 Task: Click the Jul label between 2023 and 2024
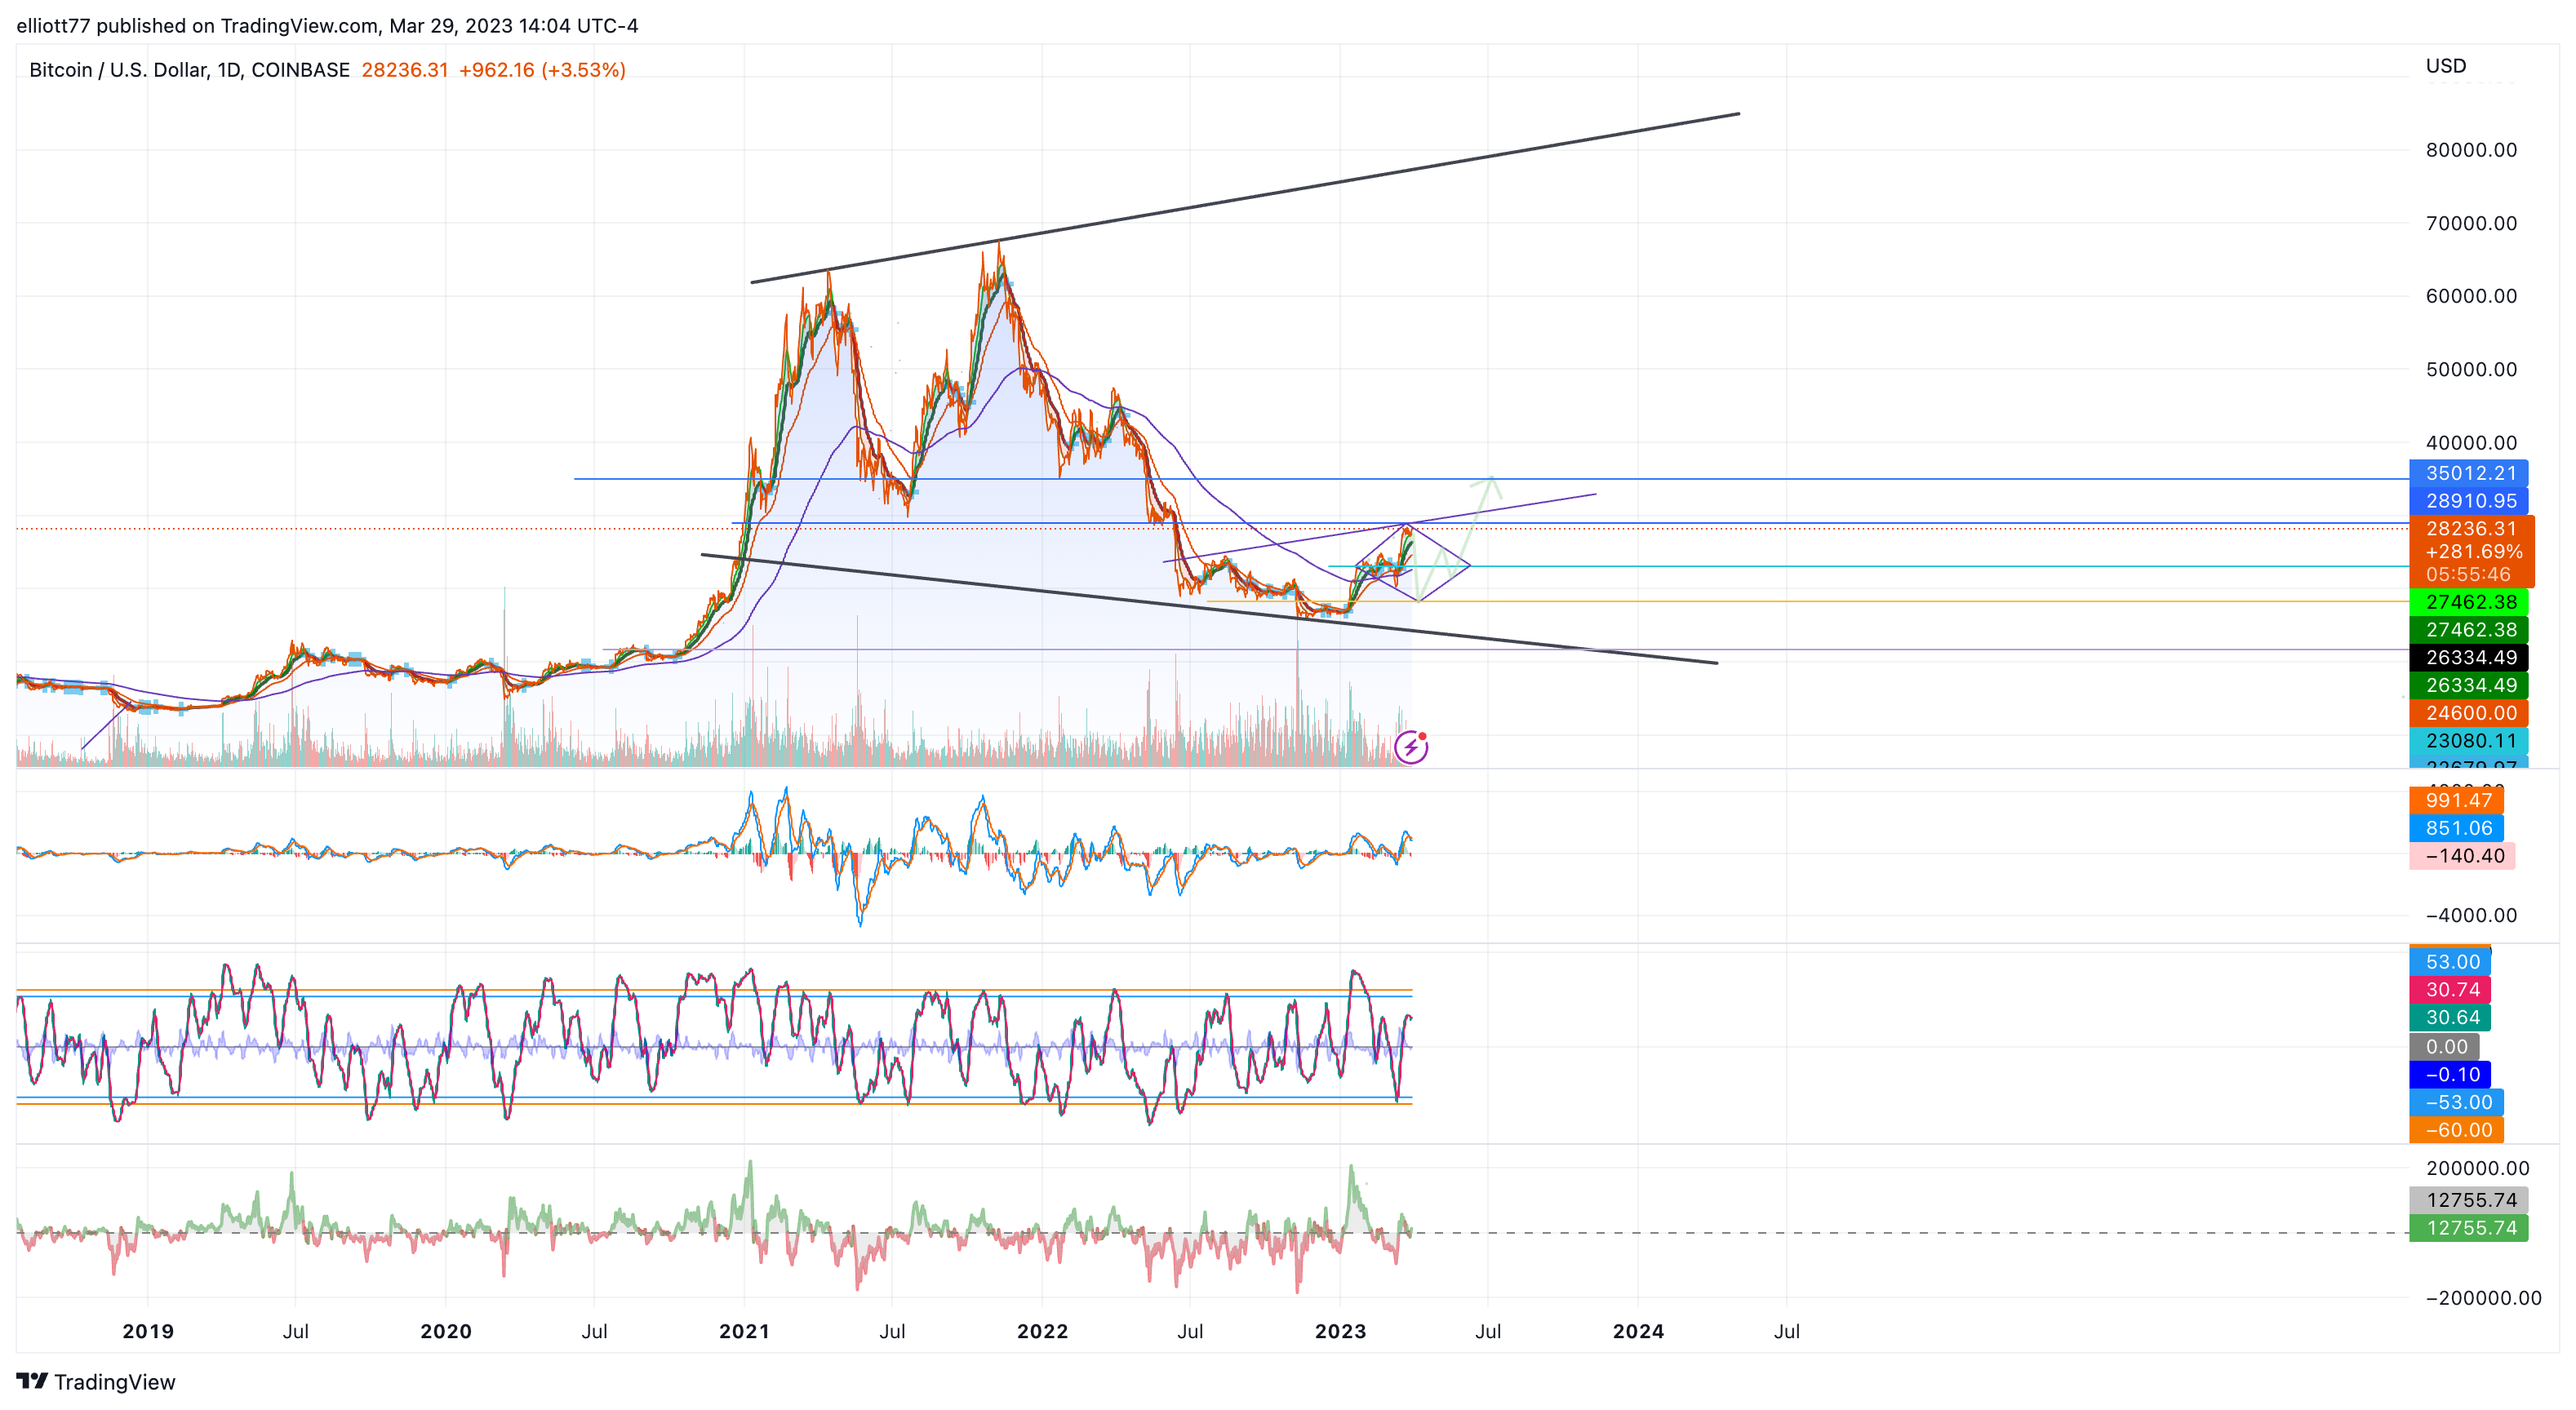point(1488,1331)
